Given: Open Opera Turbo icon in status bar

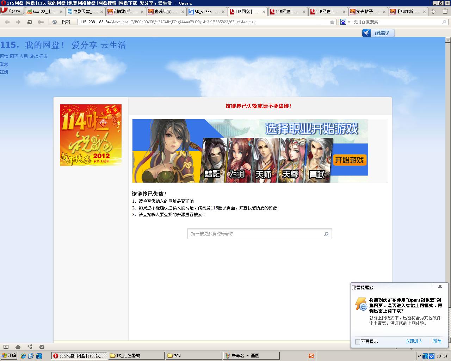Looking at the screenshot, I should (42, 347).
